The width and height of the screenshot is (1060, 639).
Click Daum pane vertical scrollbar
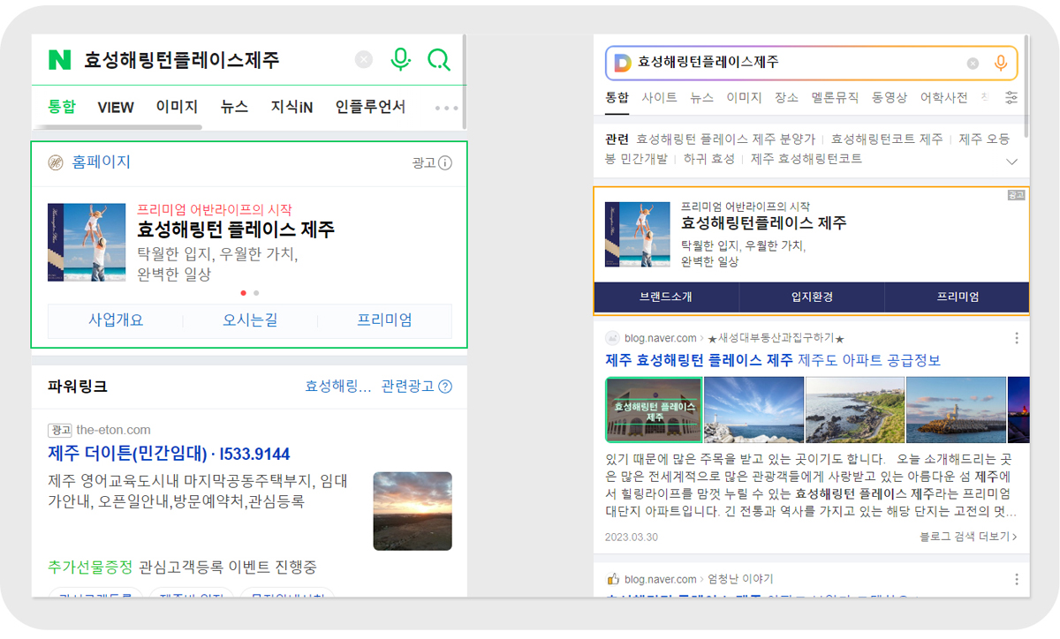click(1026, 86)
